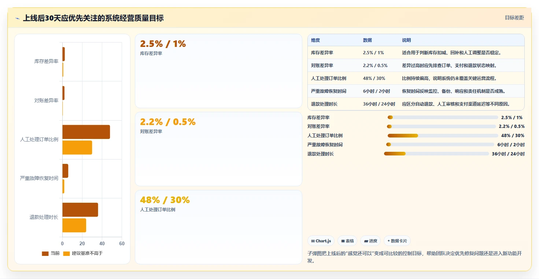Click the page title 上线后30天应优先关注的系统经营质量目标
The height and width of the screenshot is (279, 539).
pos(93,18)
